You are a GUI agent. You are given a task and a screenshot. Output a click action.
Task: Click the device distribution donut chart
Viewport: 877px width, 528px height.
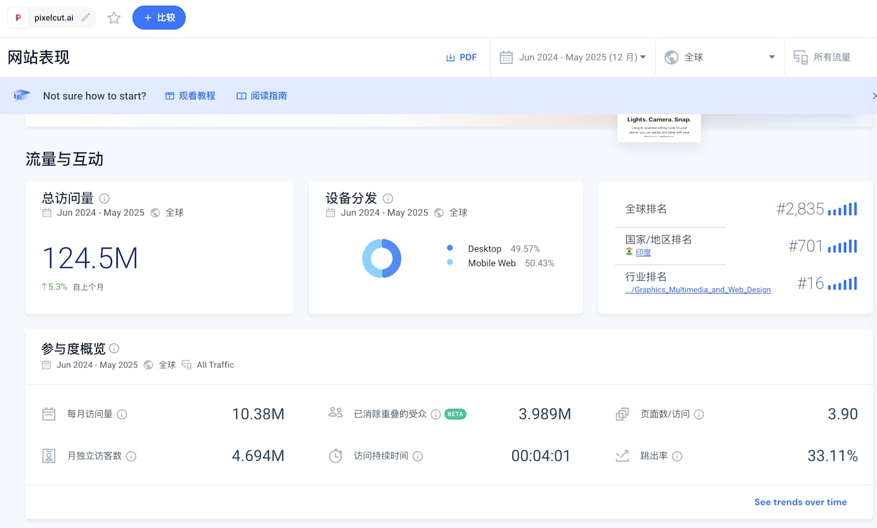pos(381,258)
